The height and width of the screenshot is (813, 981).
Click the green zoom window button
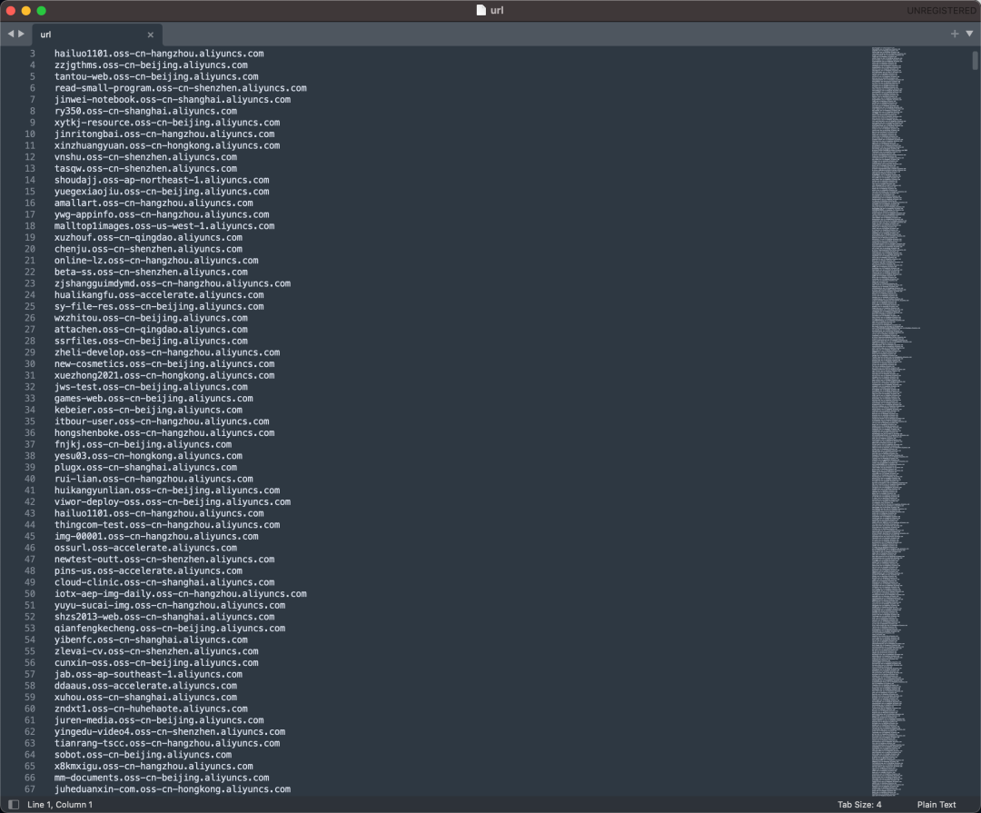41,10
